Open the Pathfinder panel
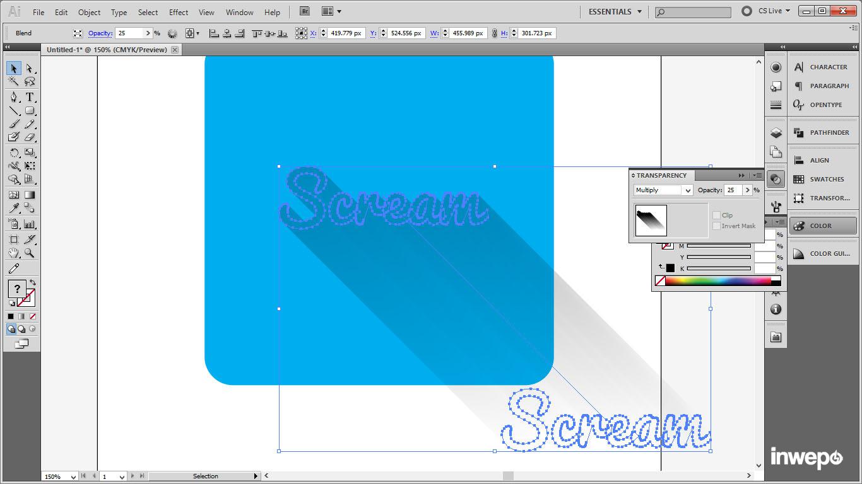Viewport: 862px width, 484px height. [x=823, y=133]
